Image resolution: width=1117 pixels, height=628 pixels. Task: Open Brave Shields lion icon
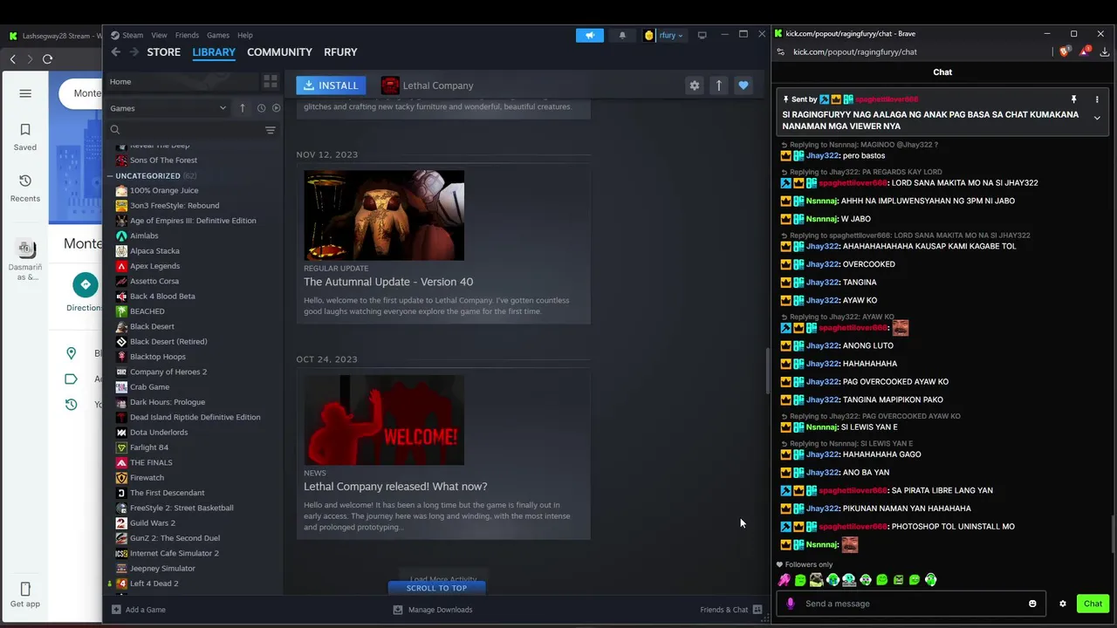[1065, 51]
